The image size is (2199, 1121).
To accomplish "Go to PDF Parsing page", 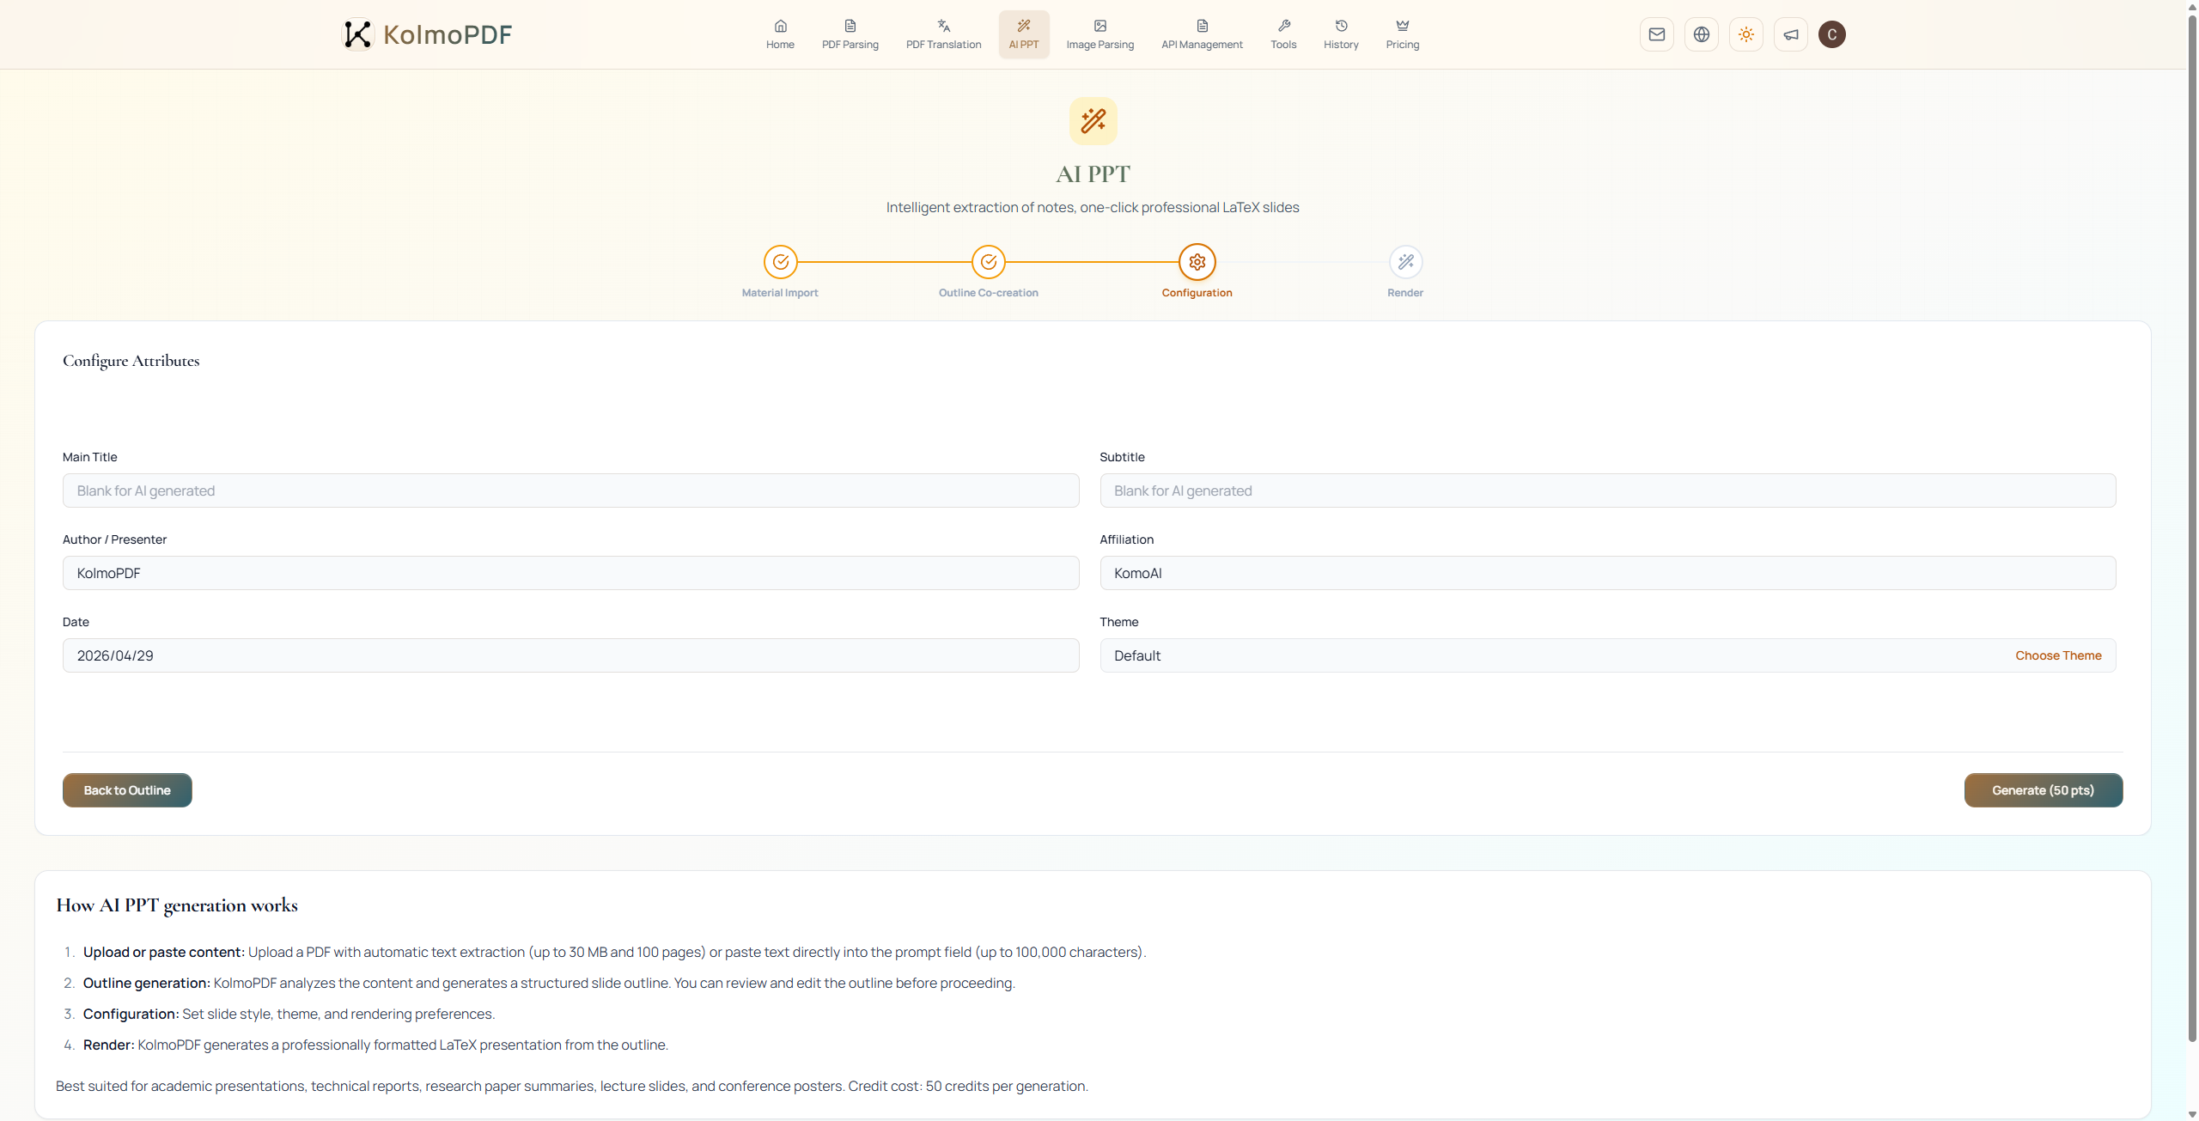I will click(850, 34).
